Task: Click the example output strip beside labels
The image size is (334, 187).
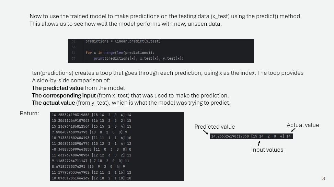Action: [x=251, y=136]
